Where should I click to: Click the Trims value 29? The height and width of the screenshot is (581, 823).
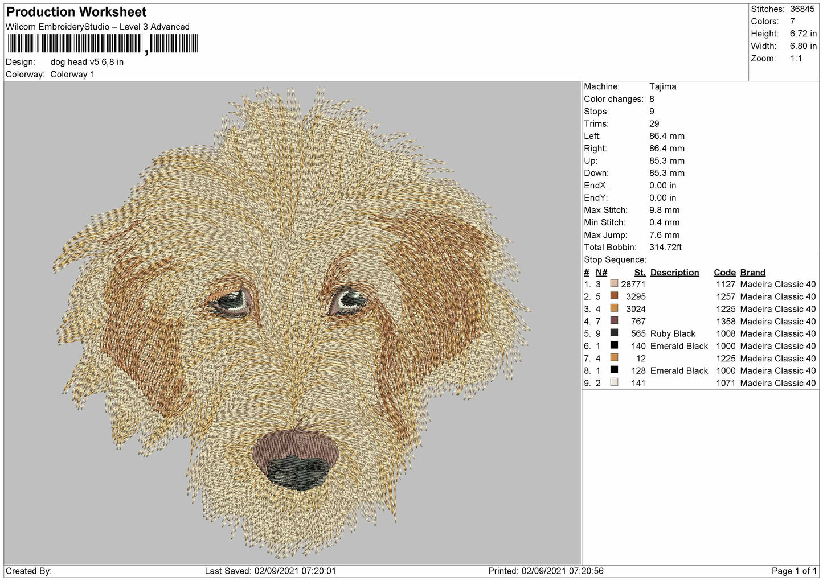(654, 124)
